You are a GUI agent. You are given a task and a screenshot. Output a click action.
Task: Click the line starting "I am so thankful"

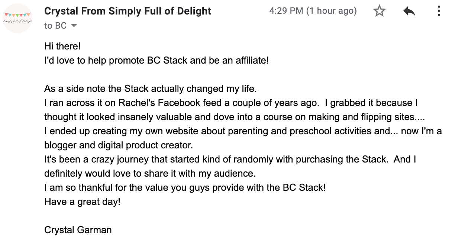(185, 187)
